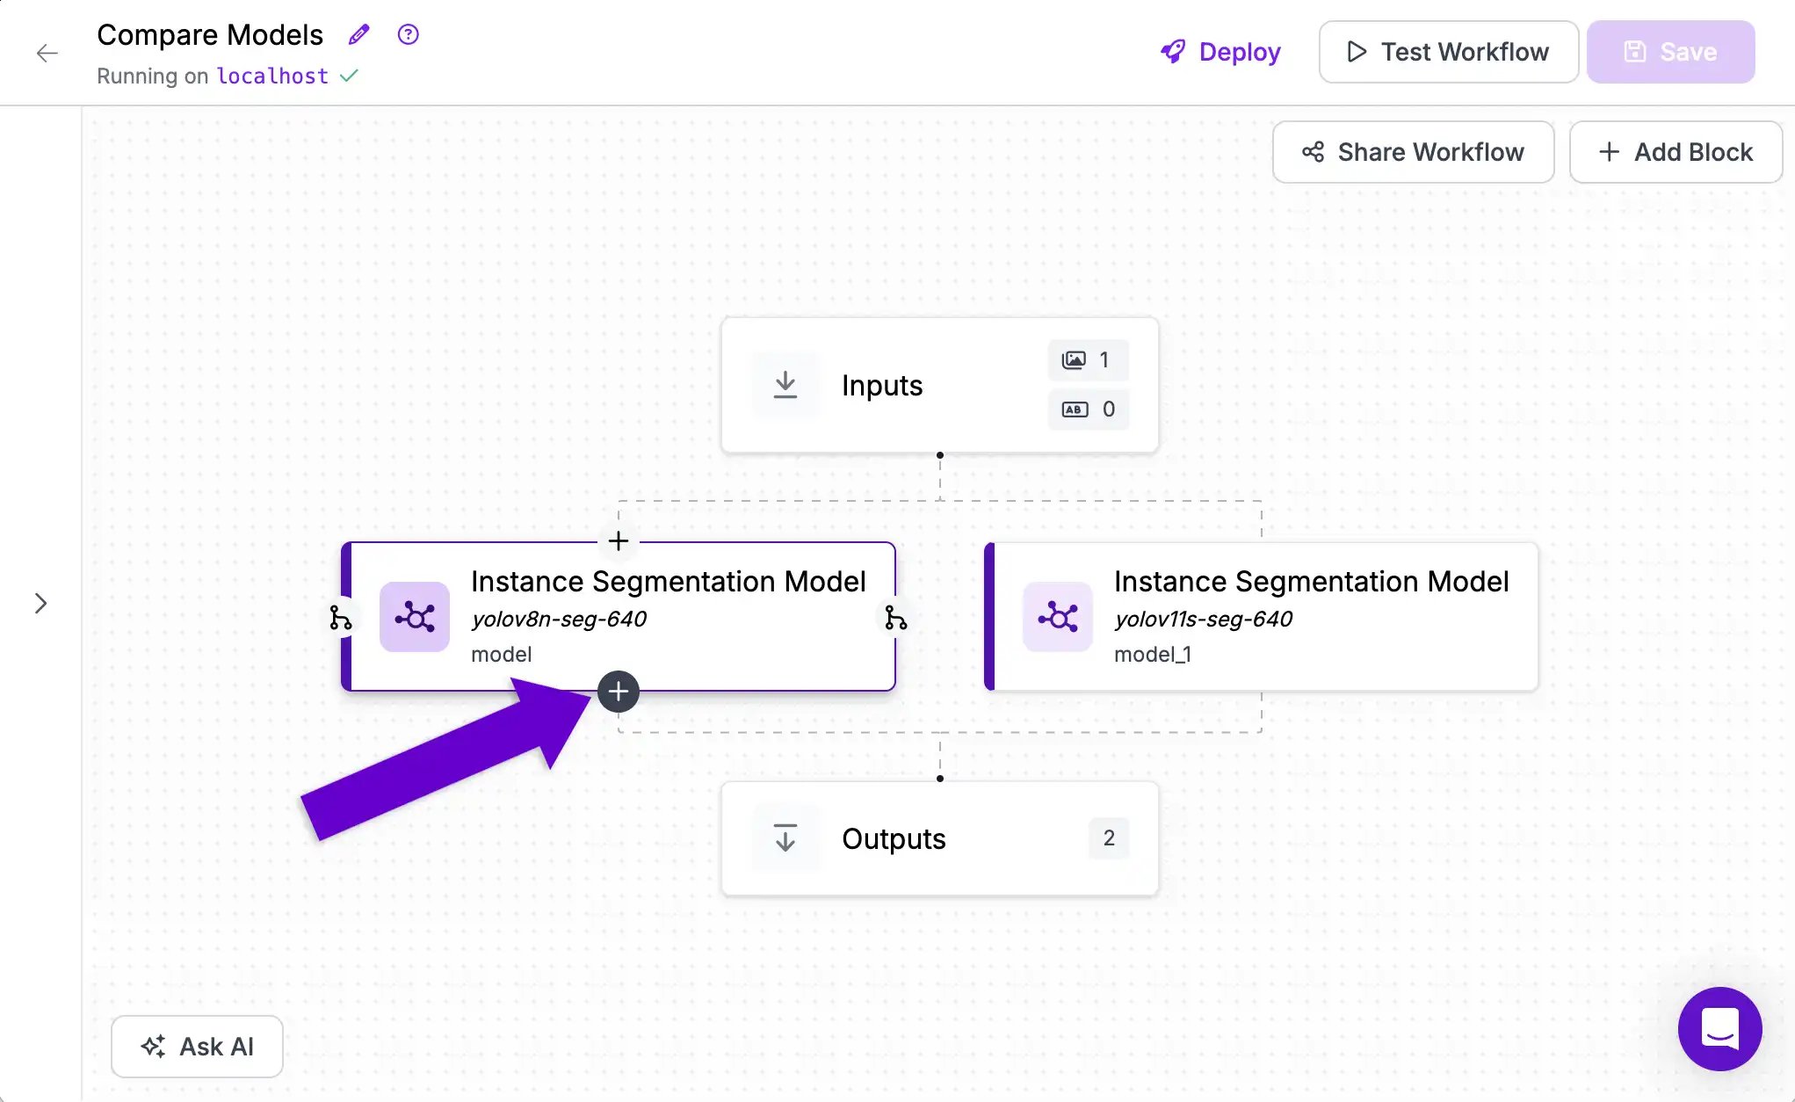Click the pencil icon to rename workflow
Screen dimensions: 1795x1102
(358, 34)
